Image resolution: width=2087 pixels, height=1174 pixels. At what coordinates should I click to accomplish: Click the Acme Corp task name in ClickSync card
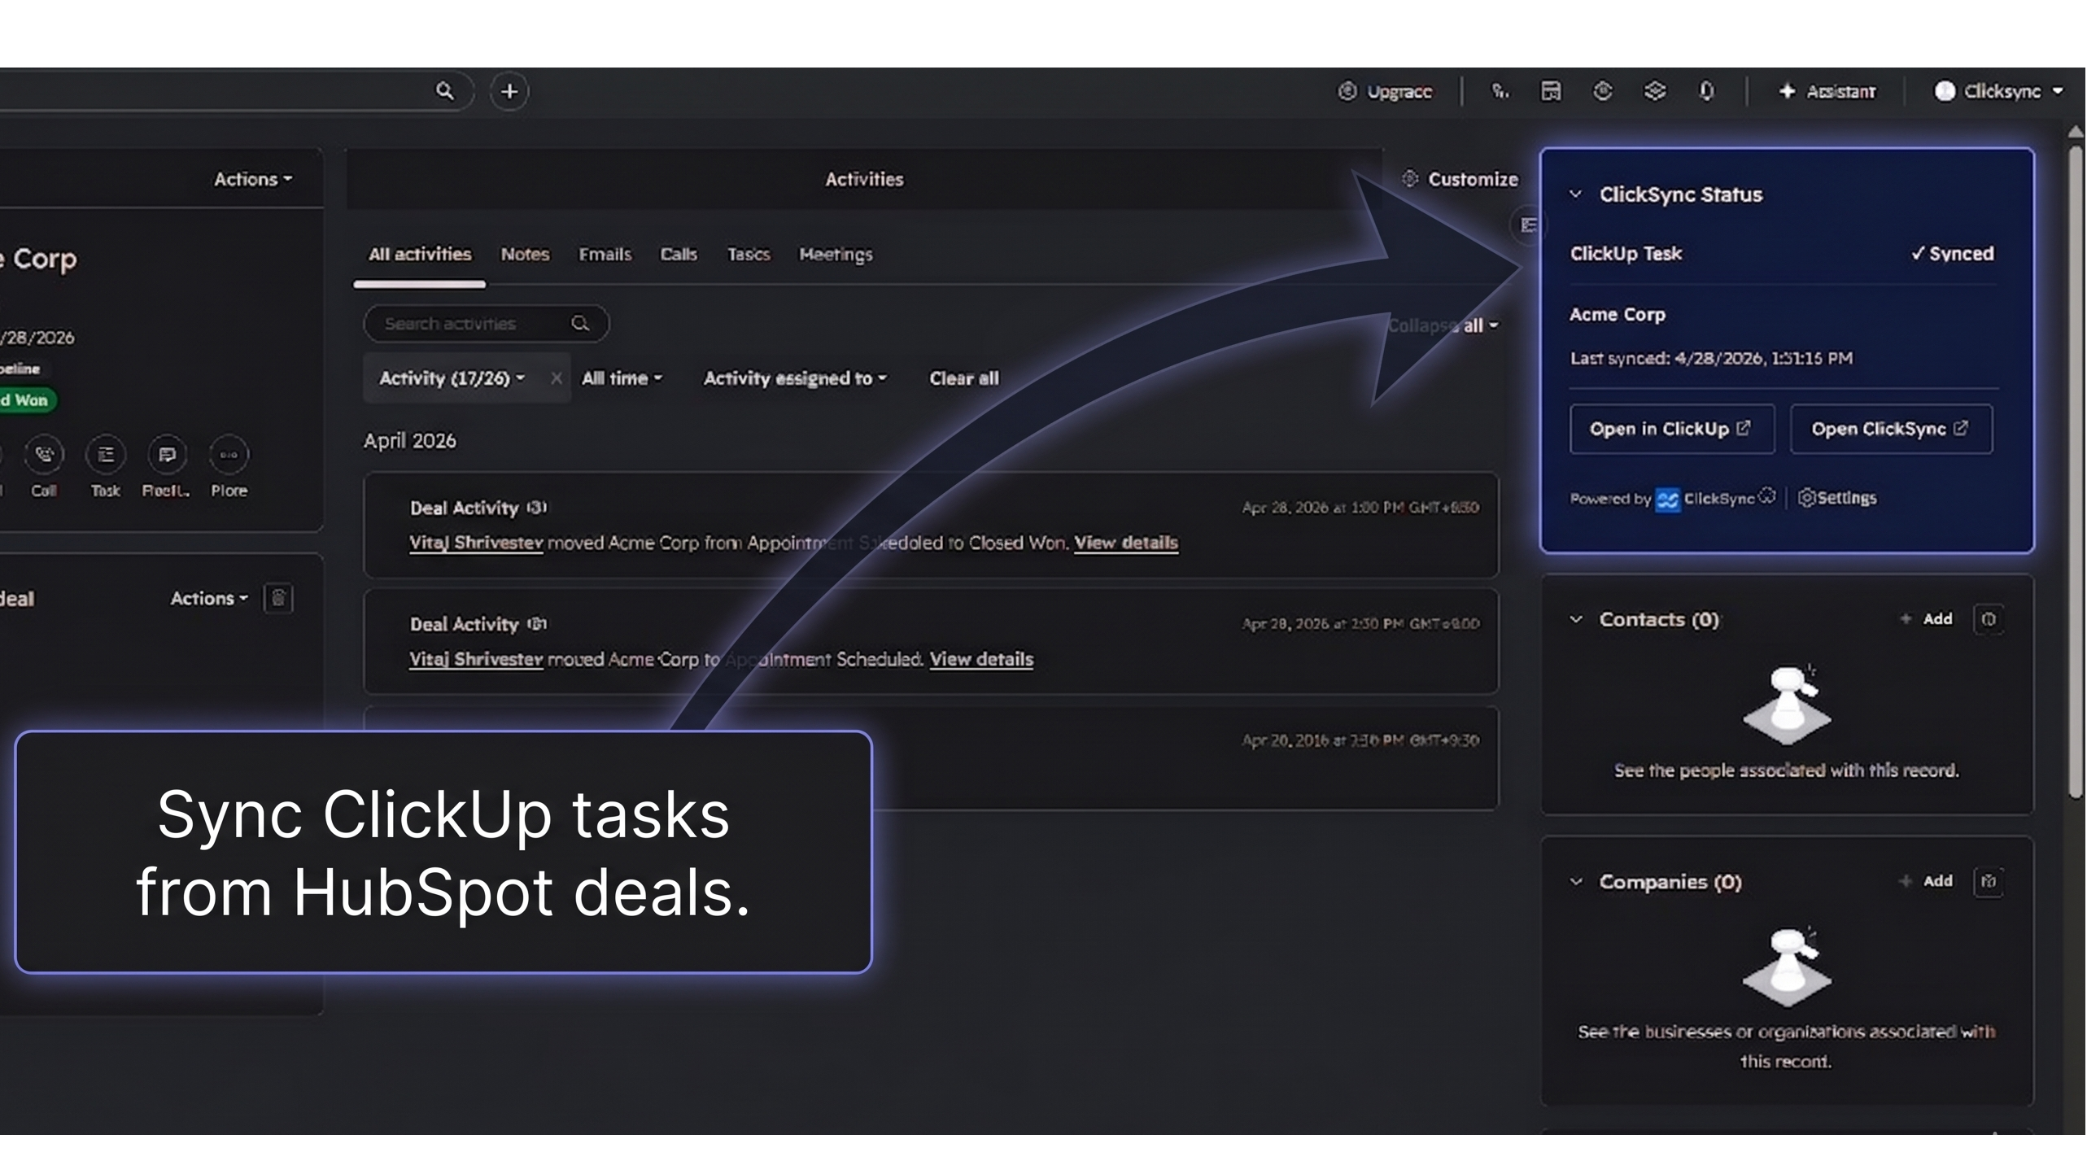(1617, 315)
